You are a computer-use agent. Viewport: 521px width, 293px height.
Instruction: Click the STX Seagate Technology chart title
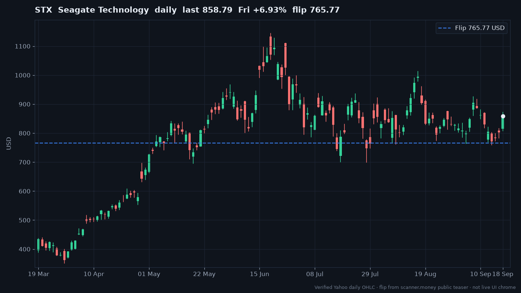(187, 10)
